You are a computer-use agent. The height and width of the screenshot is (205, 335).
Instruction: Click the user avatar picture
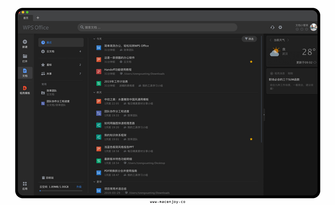(x=314, y=27)
